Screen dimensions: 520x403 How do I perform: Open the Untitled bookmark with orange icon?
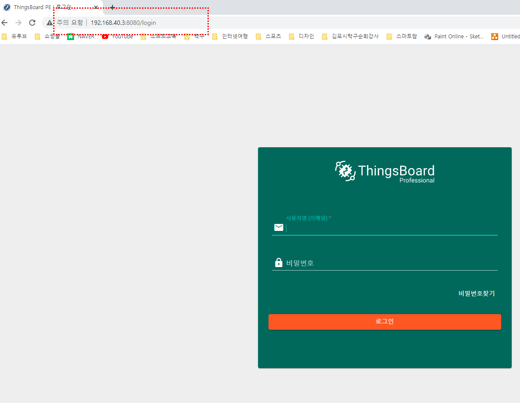pos(506,37)
